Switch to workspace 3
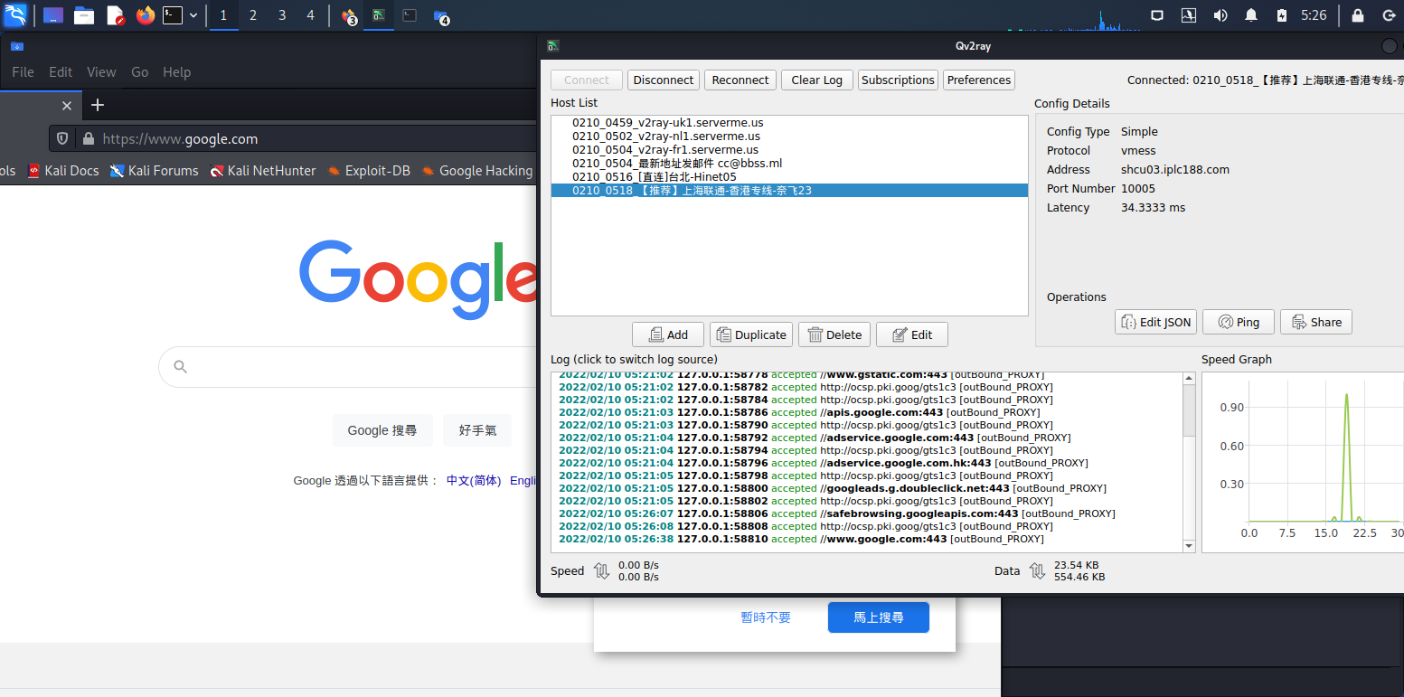The width and height of the screenshot is (1404, 697). coord(282,15)
